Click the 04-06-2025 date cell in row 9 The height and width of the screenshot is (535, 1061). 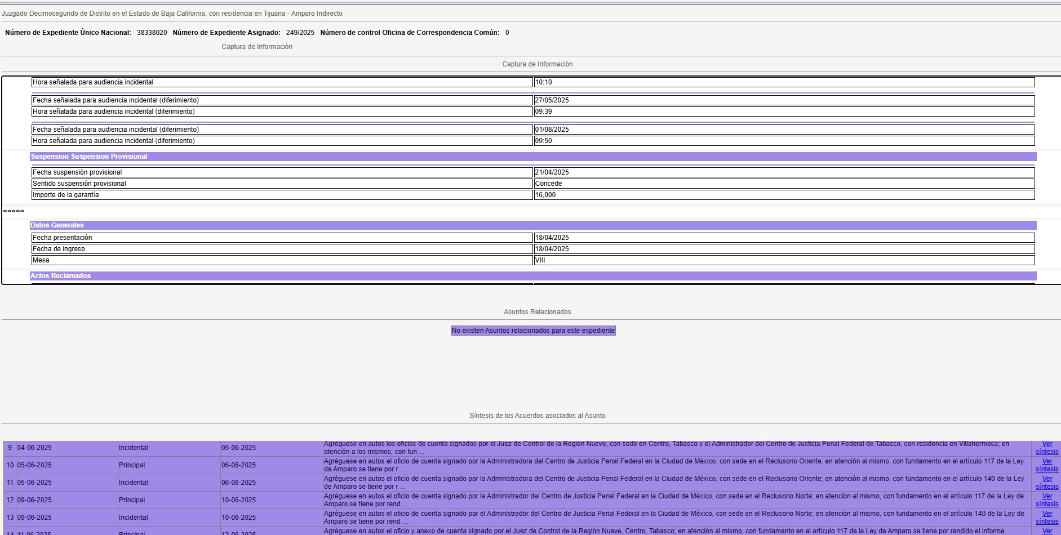(34, 448)
